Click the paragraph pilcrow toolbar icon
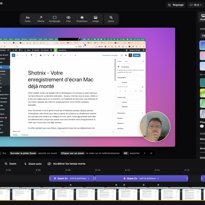Image resolution: width=205 pixels, height=205 pixels. (x=31, y=55)
